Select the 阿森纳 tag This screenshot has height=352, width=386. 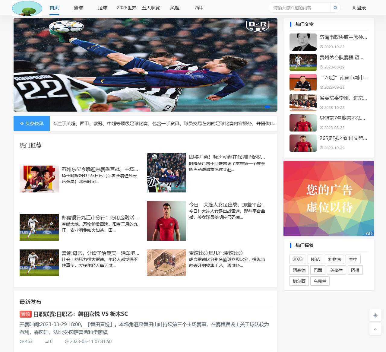coord(299,270)
